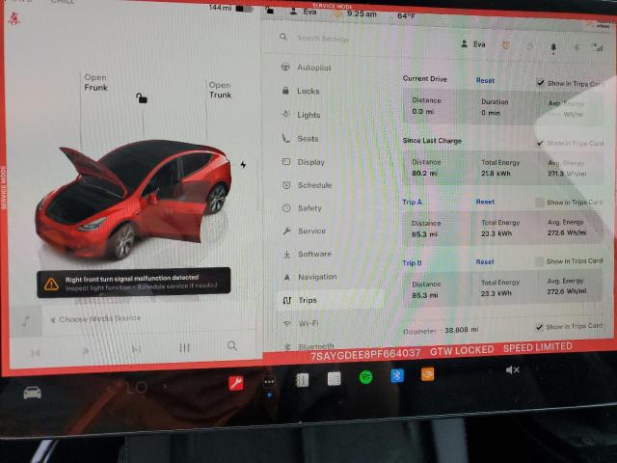Screen dimensions: 617x463
Task: Tap the unlock padlock icon above car
Action: point(142,97)
